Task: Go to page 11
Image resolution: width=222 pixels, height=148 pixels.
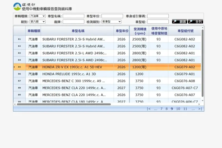Action: coord(185,109)
